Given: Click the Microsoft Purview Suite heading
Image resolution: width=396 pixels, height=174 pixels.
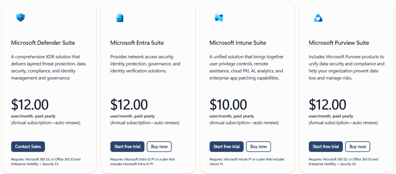Looking at the screenshot, I should [x=339, y=43].
